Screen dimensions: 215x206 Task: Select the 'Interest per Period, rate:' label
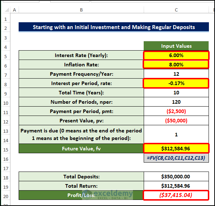coord(81,83)
